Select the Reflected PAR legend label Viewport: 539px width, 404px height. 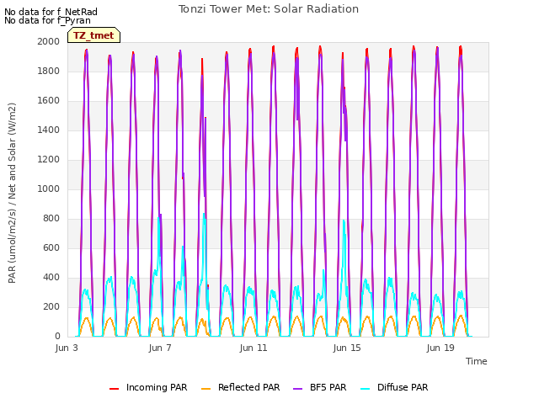249,387
